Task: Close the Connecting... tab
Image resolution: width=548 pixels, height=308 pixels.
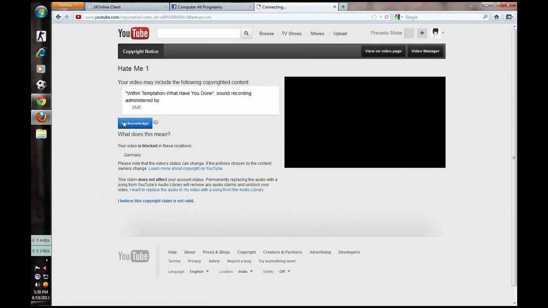Action: tap(335, 7)
